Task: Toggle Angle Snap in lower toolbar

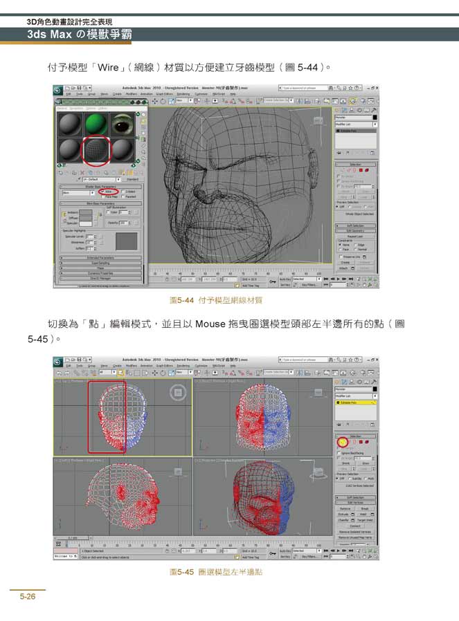Action: (233, 373)
